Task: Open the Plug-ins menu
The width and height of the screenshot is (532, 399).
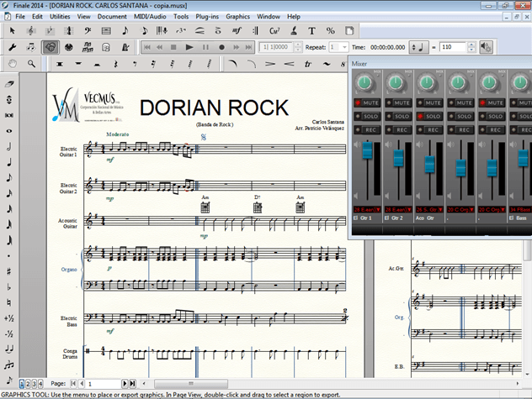Action: click(206, 16)
